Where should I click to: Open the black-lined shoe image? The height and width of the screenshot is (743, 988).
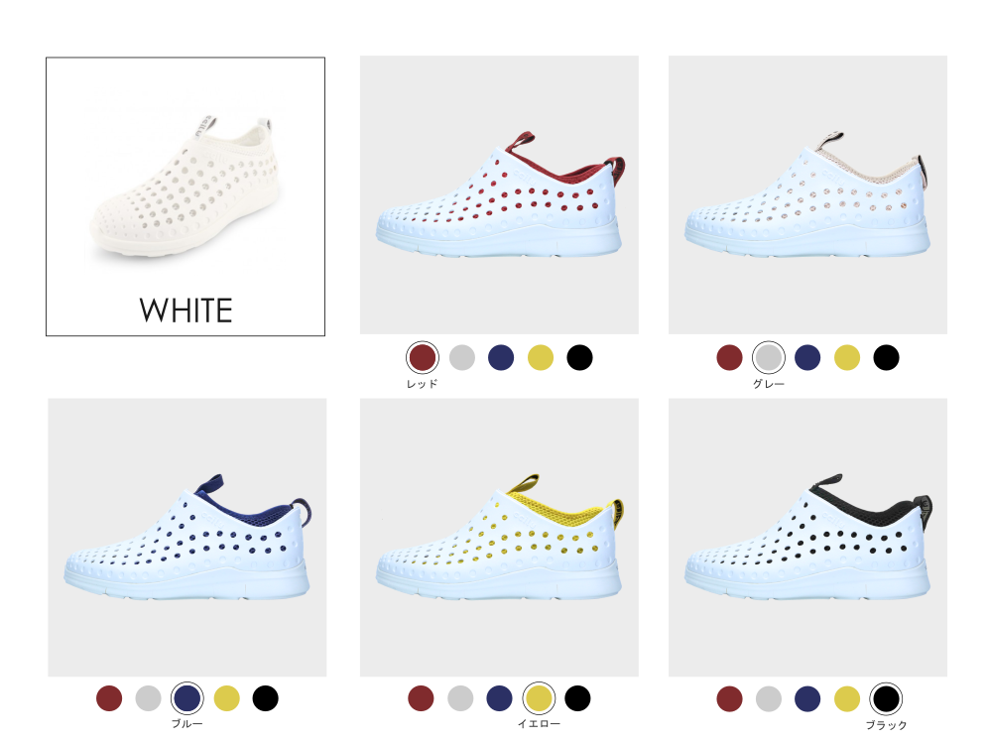point(807,537)
